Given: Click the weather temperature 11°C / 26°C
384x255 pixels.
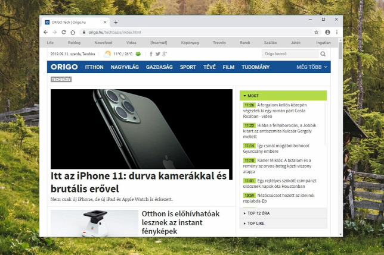Looking at the screenshot, I should (123, 54).
